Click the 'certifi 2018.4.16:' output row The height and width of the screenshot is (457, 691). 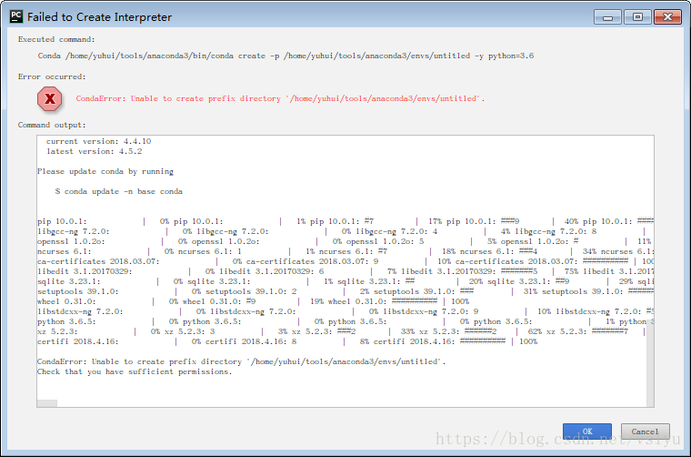coord(287,341)
